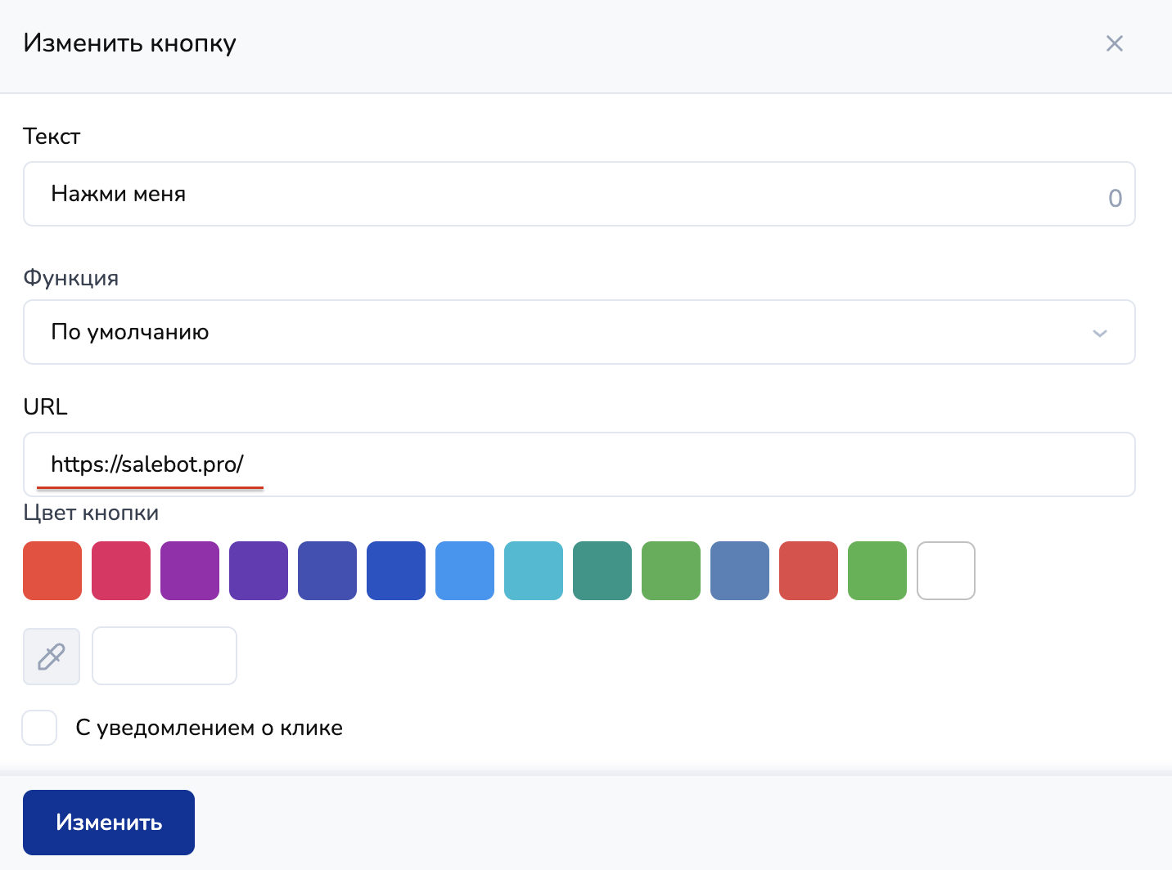This screenshot has width=1172, height=870.
Task: Open the Функция dropdown set to По умолчанию
Action: 578,332
